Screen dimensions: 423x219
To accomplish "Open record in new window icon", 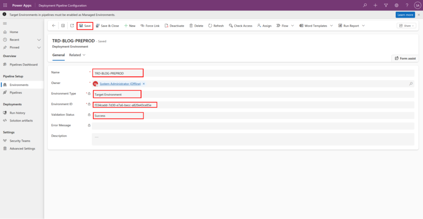I will 72,26.
